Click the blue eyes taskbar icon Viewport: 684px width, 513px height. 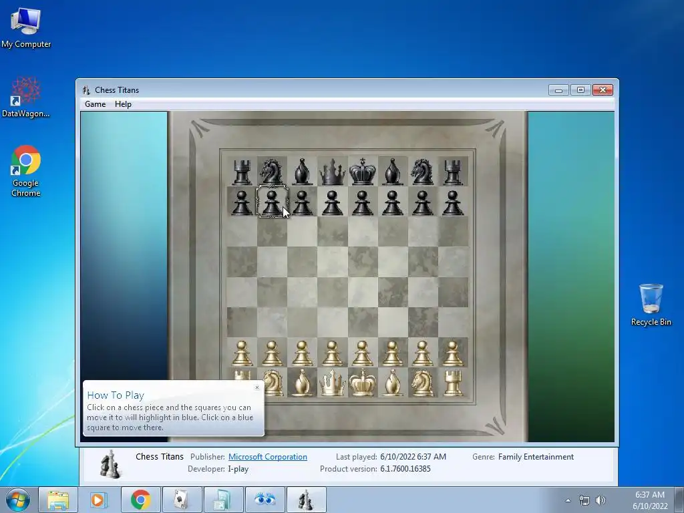(265, 500)
